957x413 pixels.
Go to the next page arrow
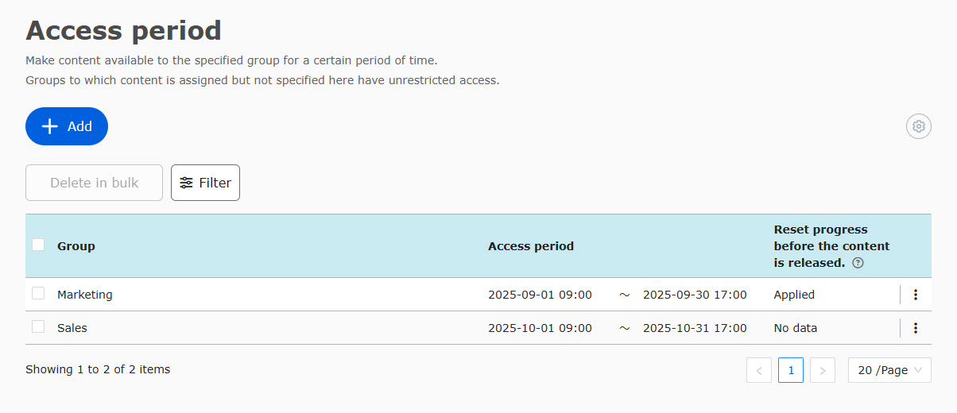823,370
